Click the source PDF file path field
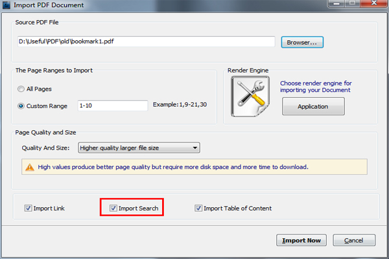 (x=146, y=41)
